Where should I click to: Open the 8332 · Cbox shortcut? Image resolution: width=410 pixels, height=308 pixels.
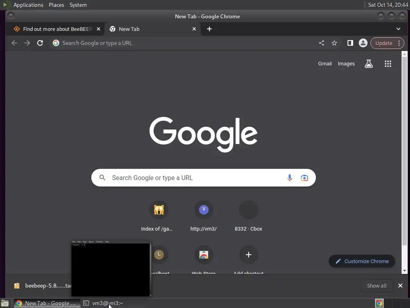[x=248, y=216]
